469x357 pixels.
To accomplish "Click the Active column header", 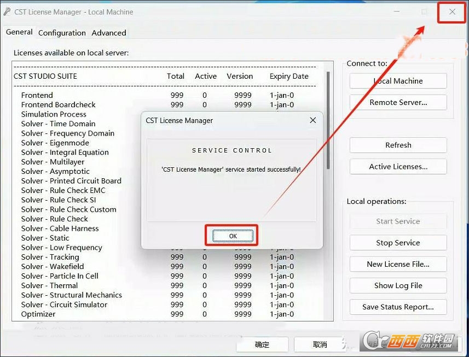I will 206,77.
